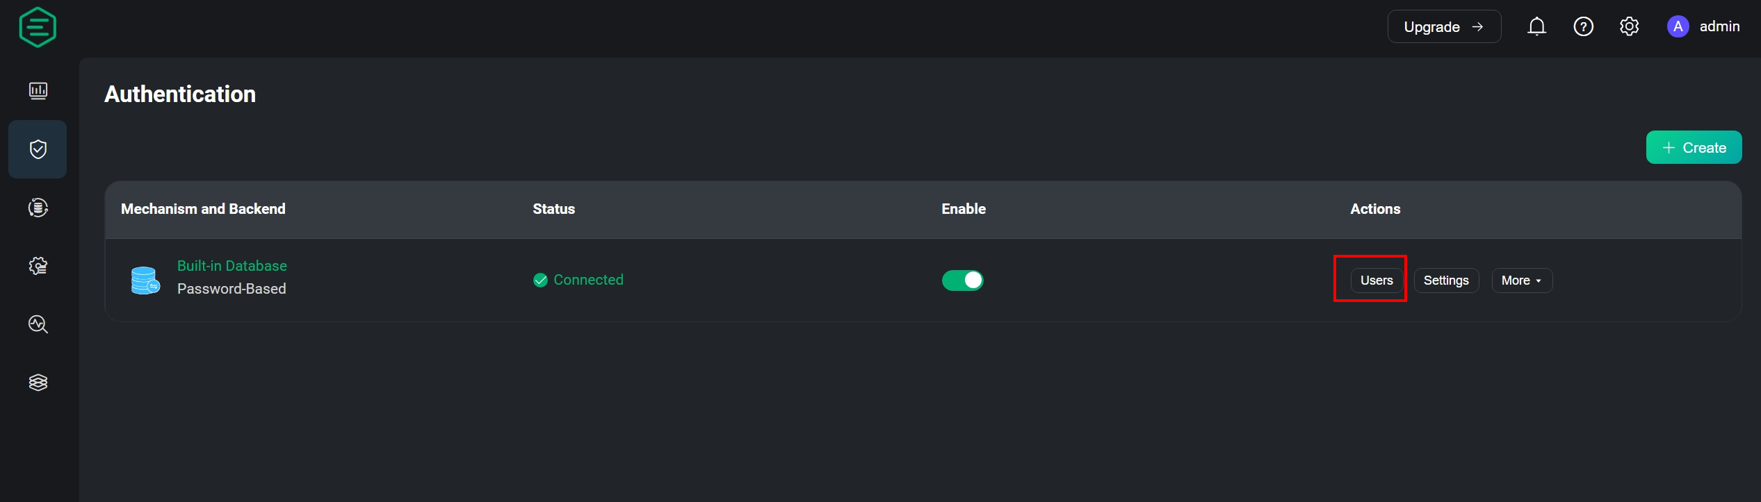
Task: Open the admin user menu
Action: pos(1719,27)
